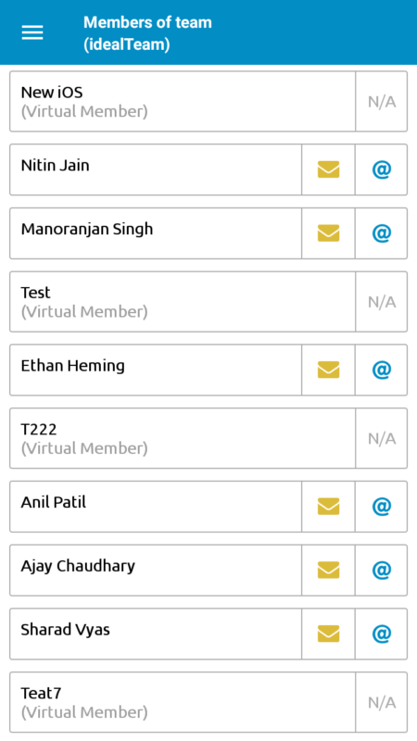
Task: Tap the envelope icon for Ethan Heming
Action: (328, 370)
